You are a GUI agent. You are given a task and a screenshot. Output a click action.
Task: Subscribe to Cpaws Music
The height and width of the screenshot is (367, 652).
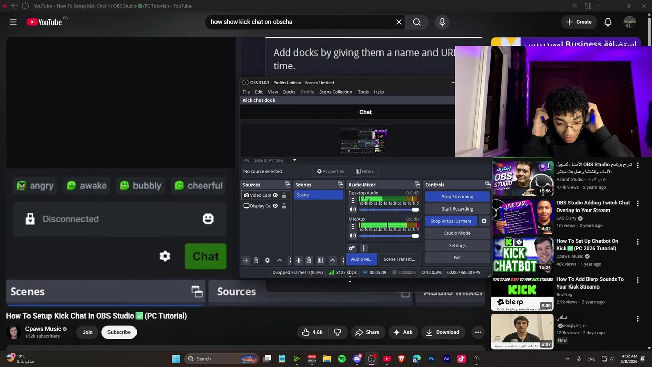tap(119, 332)
